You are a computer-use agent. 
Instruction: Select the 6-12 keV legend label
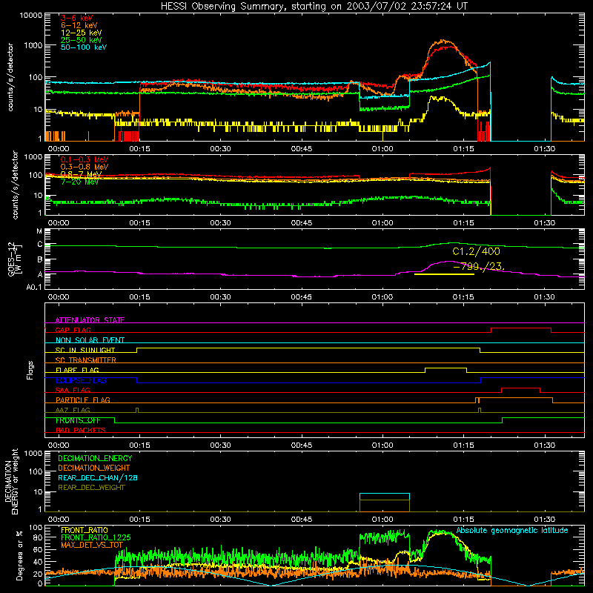(79, 25)
